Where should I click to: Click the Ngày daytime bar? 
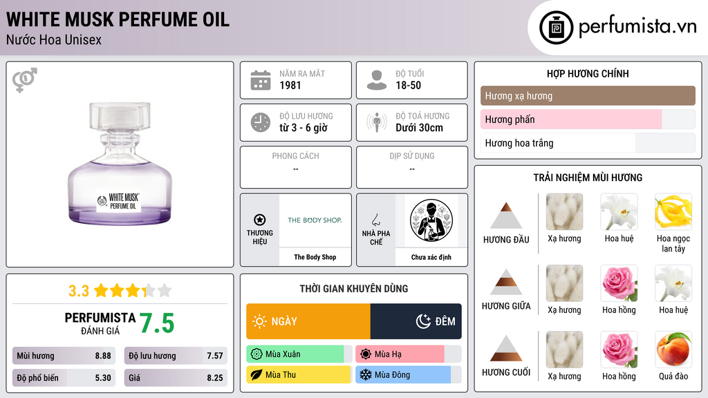[x=308, y=321]
